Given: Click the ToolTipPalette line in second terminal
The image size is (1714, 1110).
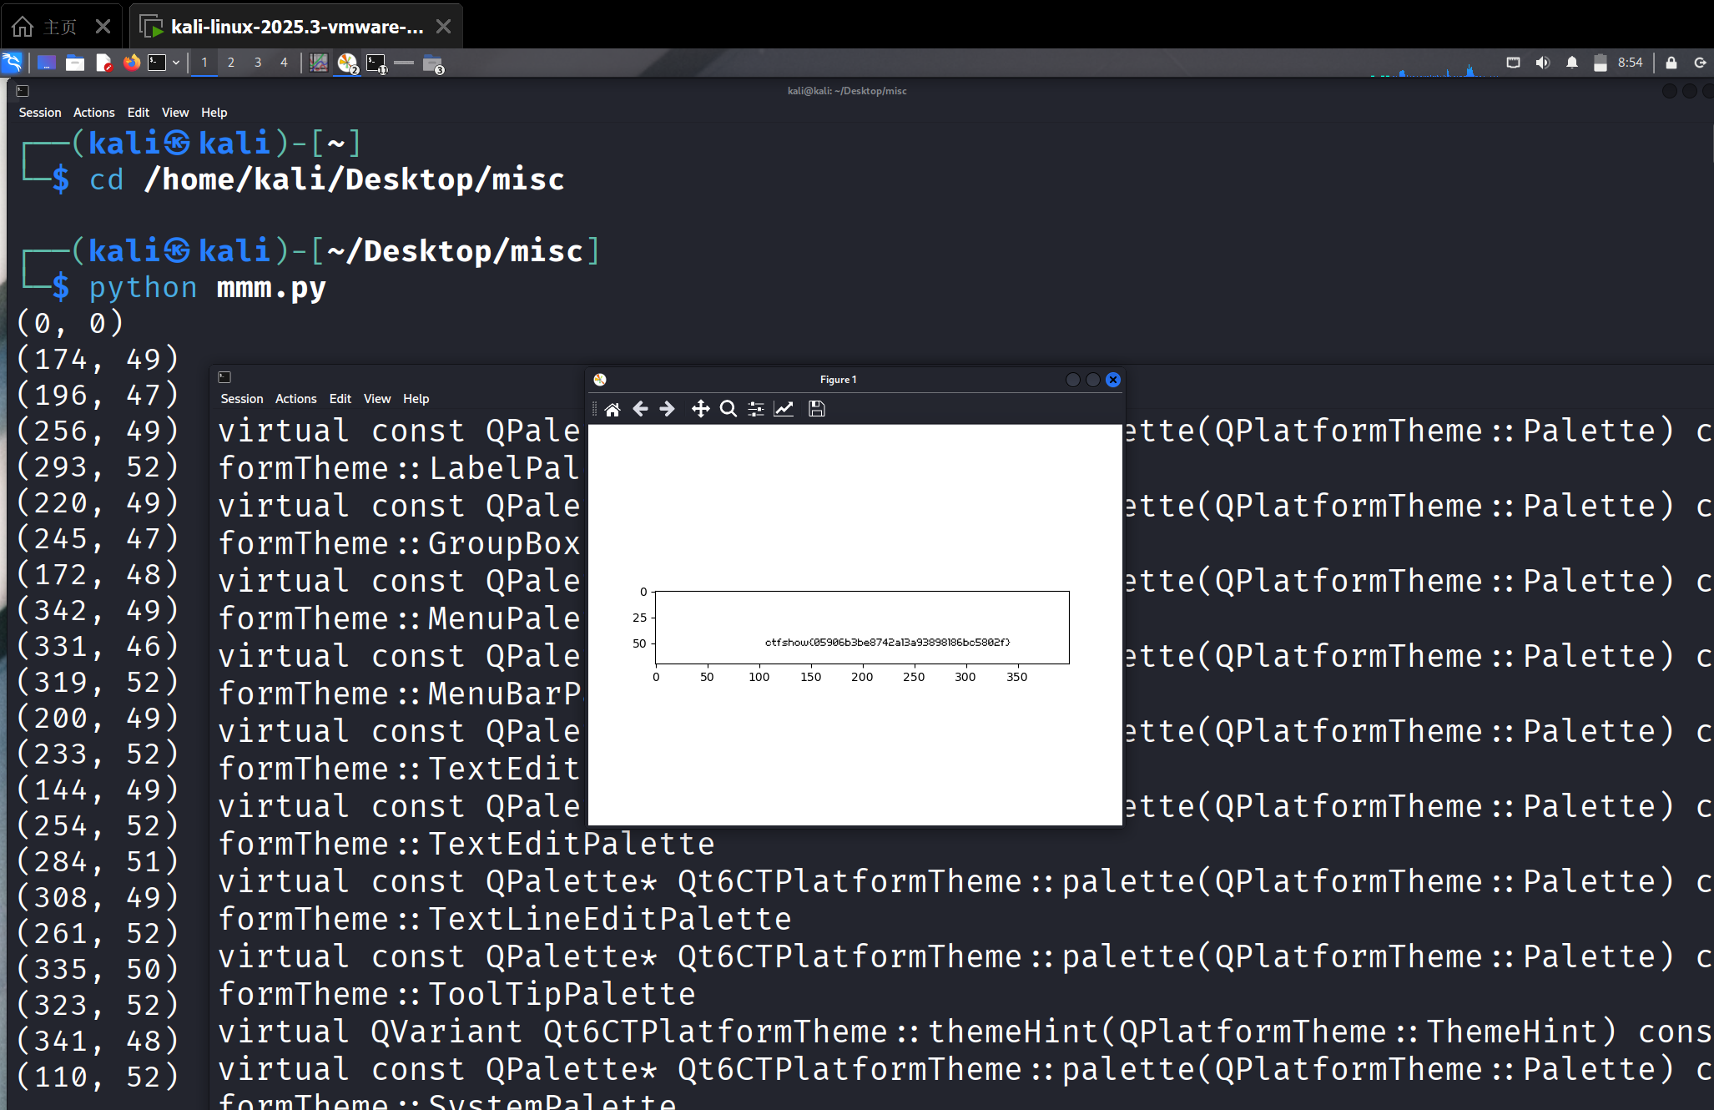Looking at the screenshot, I should (457, 994).
